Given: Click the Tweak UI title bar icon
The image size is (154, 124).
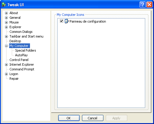Looking at the screenshot, I should click(x=4, y=5).
